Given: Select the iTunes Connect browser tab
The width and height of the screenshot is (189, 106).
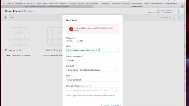Looking at the screenshot, I should pos(136,6).
